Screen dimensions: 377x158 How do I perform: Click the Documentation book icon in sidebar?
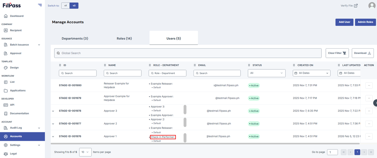pos(6,113)
